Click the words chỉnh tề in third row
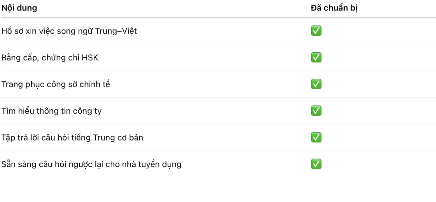The height and width of the screenshot is (202, 436). coord(95,84)
